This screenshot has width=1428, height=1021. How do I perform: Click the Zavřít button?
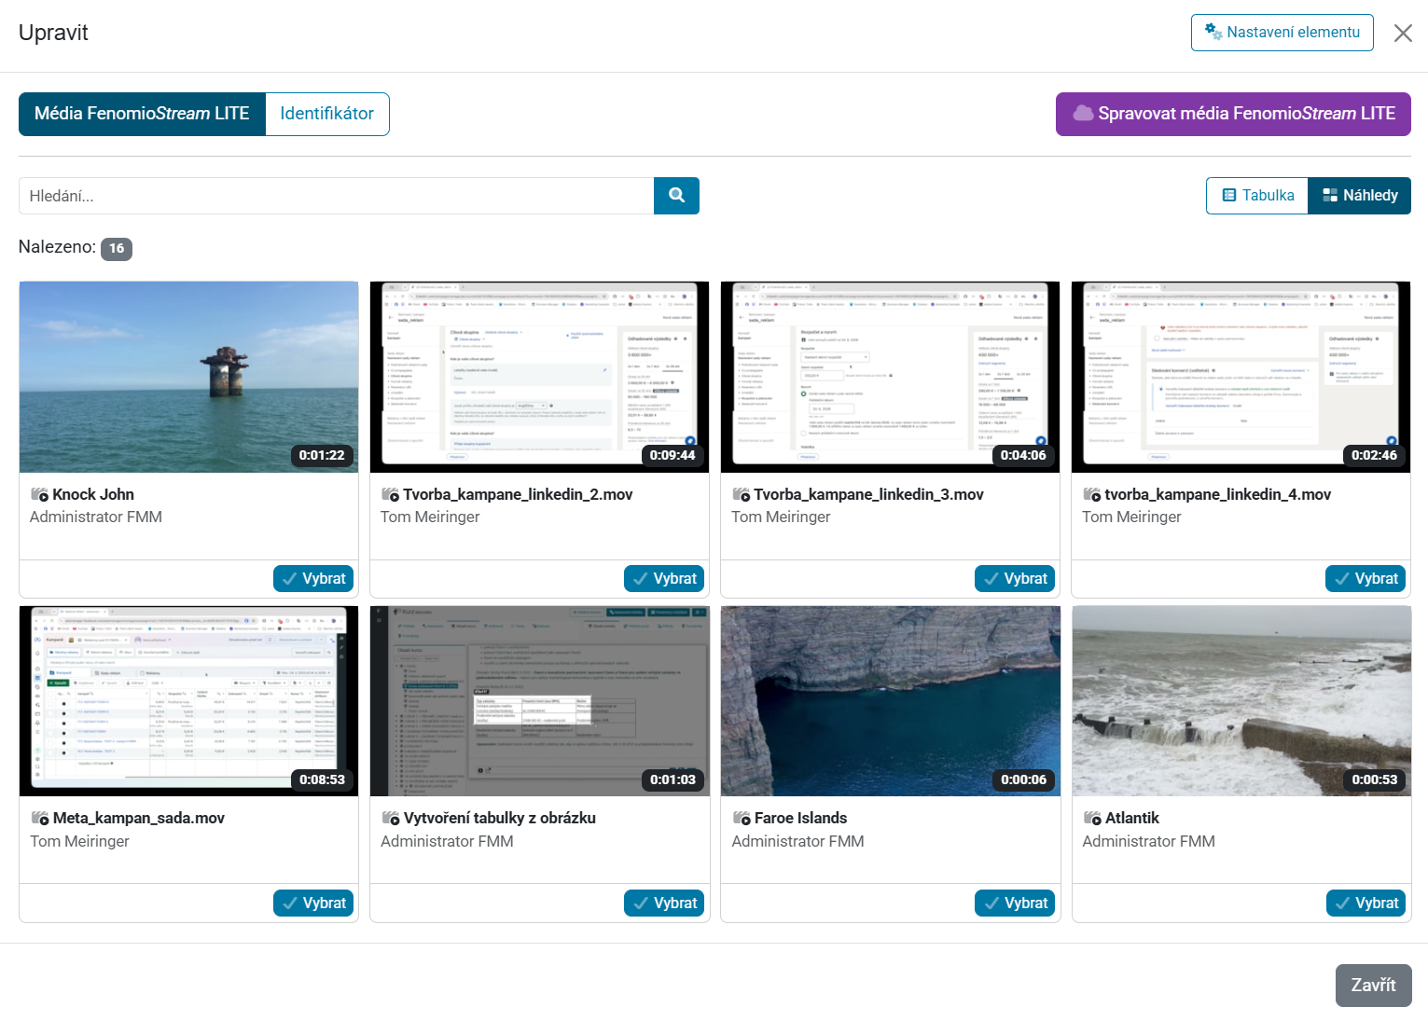pos(1373,986)
